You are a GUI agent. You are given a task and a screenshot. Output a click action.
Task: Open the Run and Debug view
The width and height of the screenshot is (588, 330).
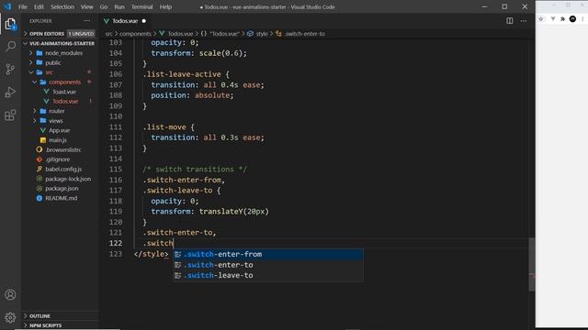tap(10, 92)
